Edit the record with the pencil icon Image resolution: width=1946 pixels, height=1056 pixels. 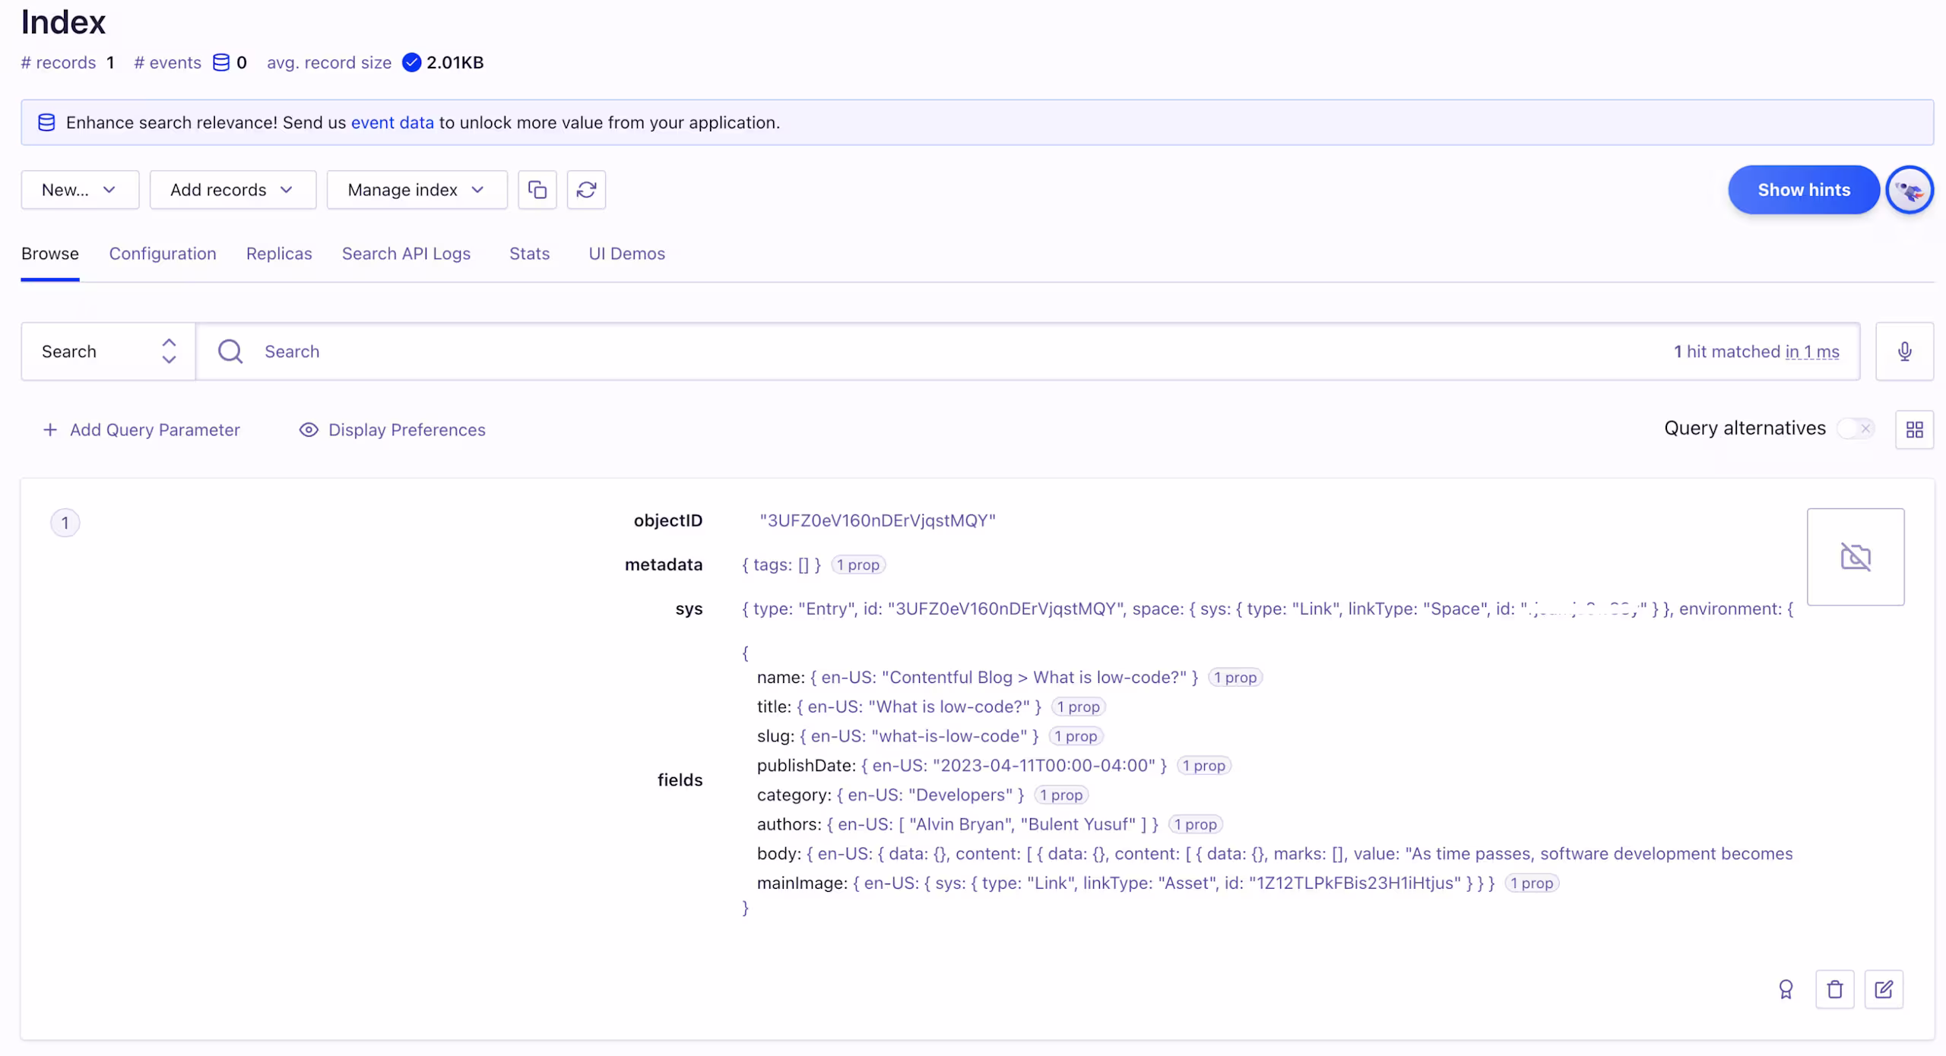(x=1884, y=989)
